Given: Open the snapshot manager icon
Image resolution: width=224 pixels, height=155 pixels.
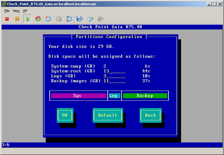Looking at the screenshot, I should (x=69, y=19).
